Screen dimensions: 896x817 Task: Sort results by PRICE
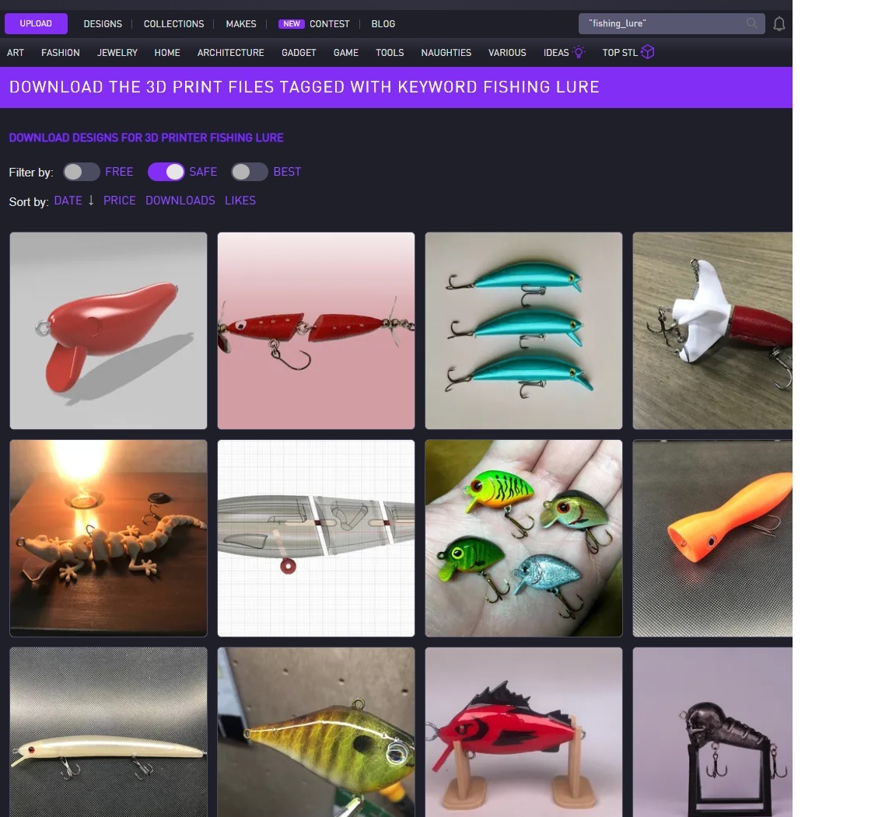pyautogui.click(x=119, y=201)
